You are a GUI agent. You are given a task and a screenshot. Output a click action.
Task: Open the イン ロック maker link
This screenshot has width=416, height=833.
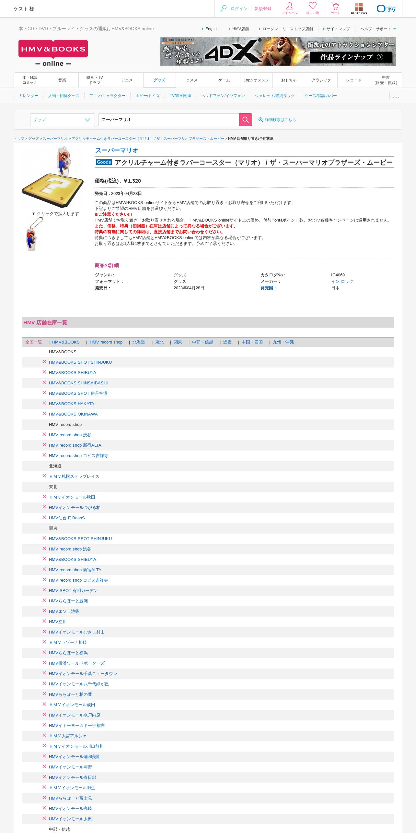(x=342, y=282)
